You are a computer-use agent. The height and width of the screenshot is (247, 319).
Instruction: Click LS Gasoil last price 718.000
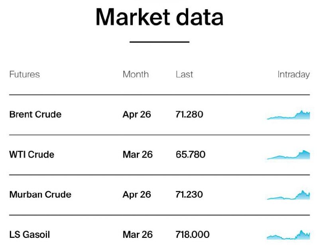click(x=193, y=235)
